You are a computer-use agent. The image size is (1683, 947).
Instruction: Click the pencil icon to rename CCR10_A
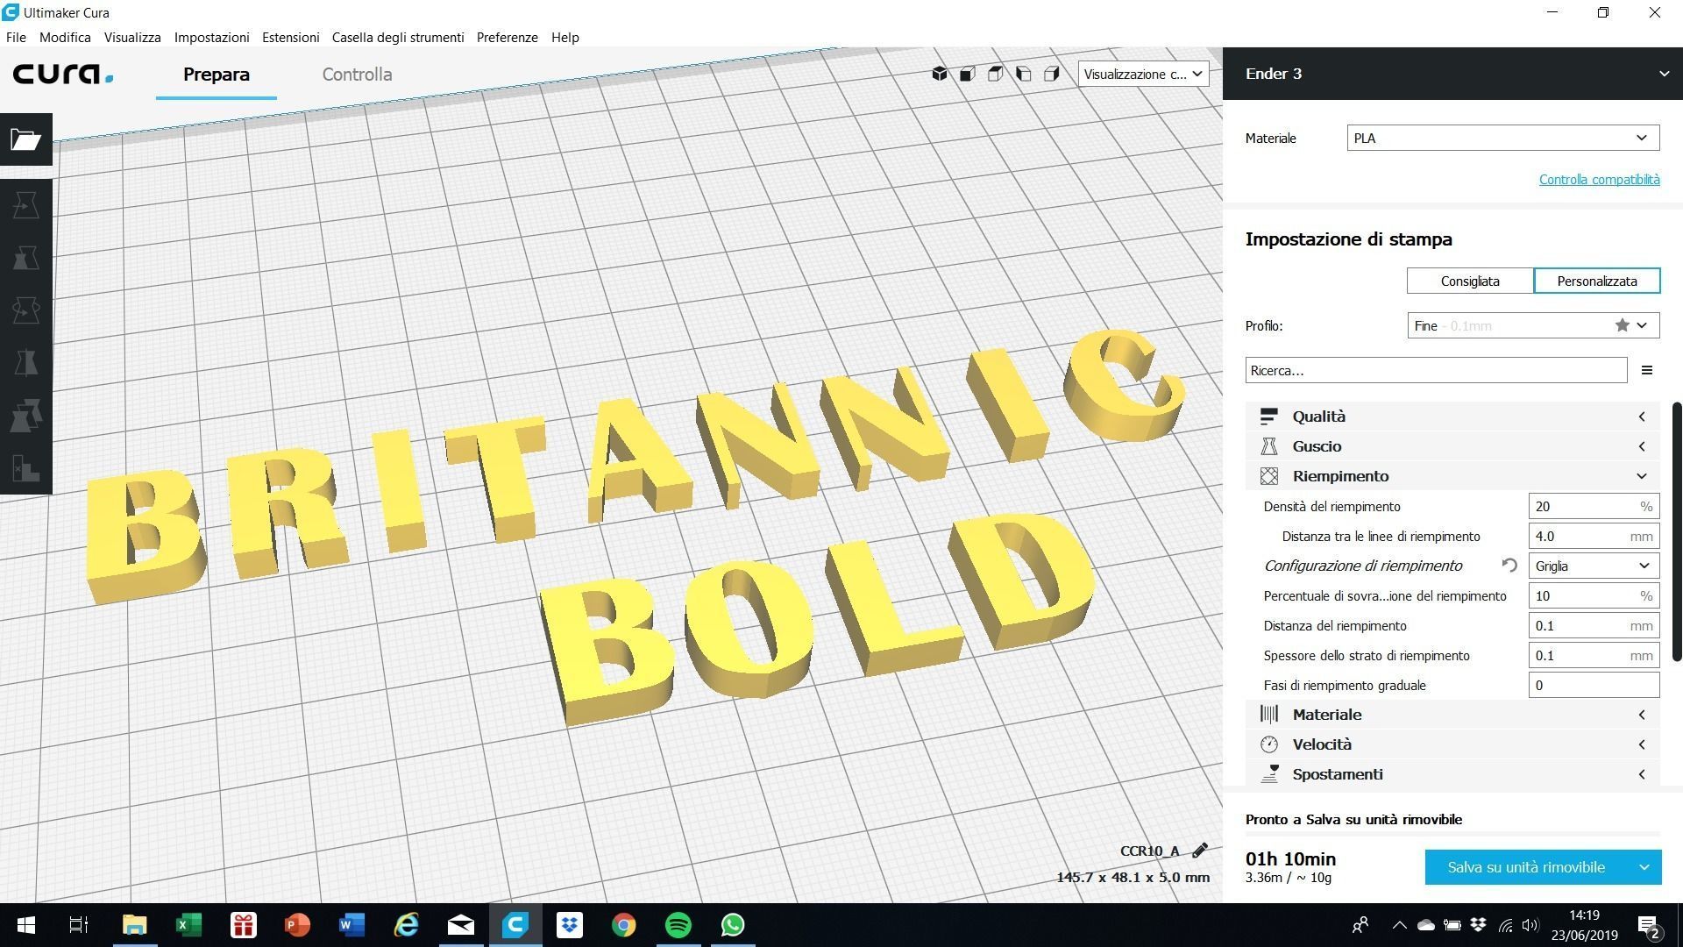[x=1200, y=850]
